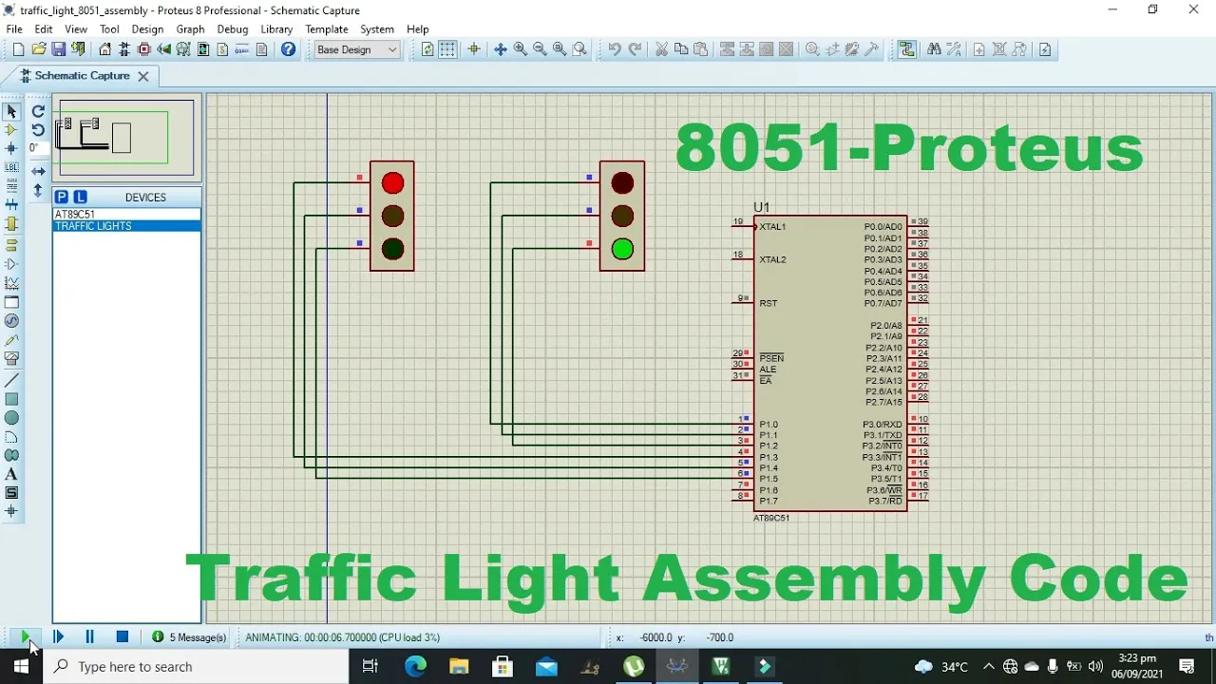Open the Home page via the house icon
Image resolution: width=1216 pixels, height=684 pixels.
click(105, 49)
